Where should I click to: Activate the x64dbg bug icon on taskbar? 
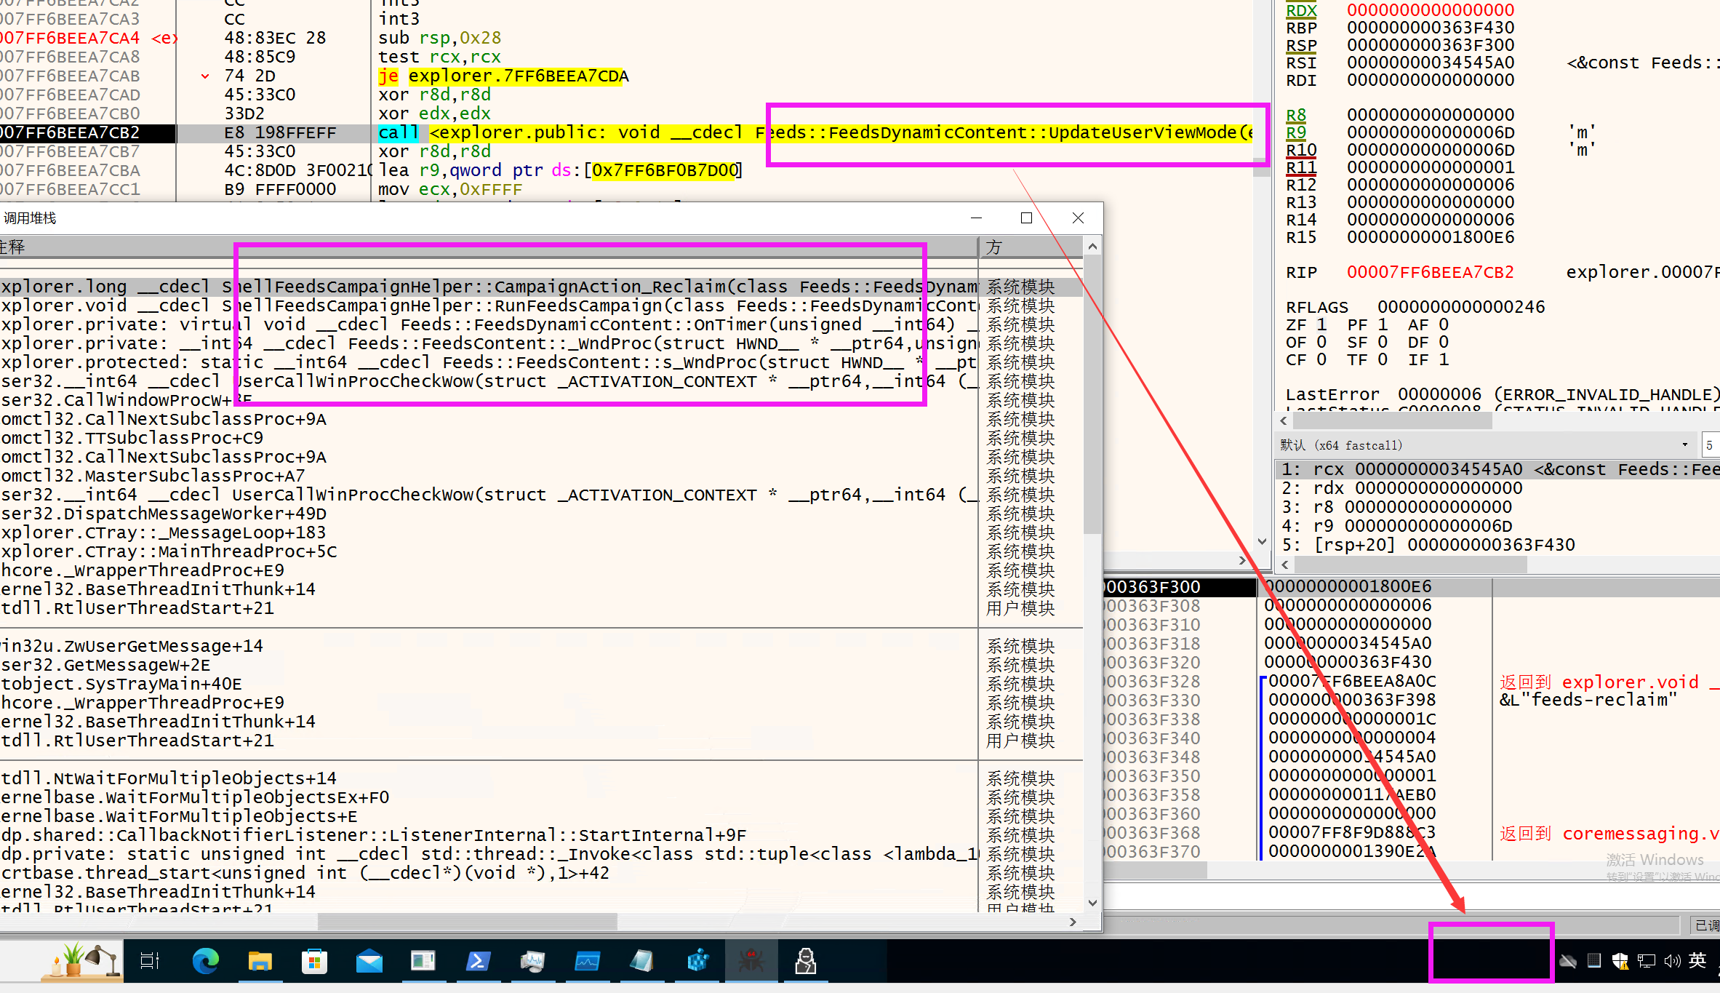(751, 962)
